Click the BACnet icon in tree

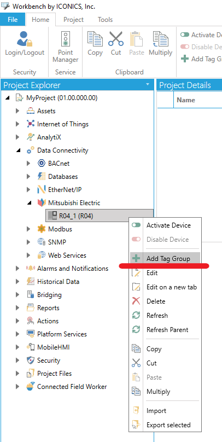(42, 164)
